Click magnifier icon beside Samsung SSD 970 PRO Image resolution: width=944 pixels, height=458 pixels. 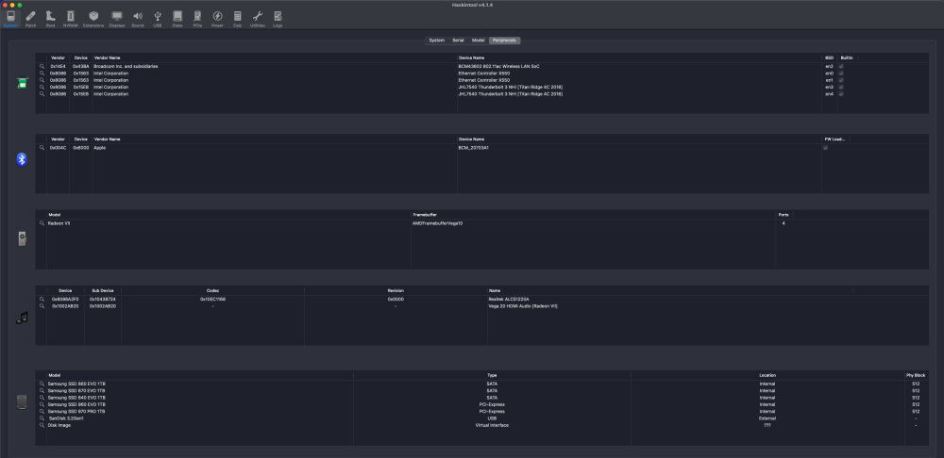[x=42, y=411]
